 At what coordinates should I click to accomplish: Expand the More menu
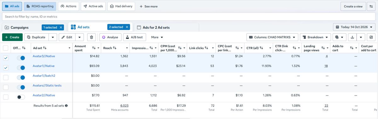(x=157, y=37)
